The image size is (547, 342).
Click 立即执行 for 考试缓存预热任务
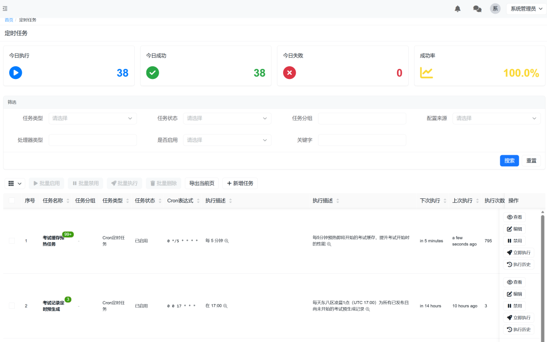coord(519,253)
